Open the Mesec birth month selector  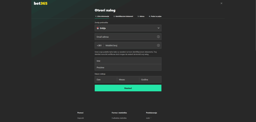[128, 79]
